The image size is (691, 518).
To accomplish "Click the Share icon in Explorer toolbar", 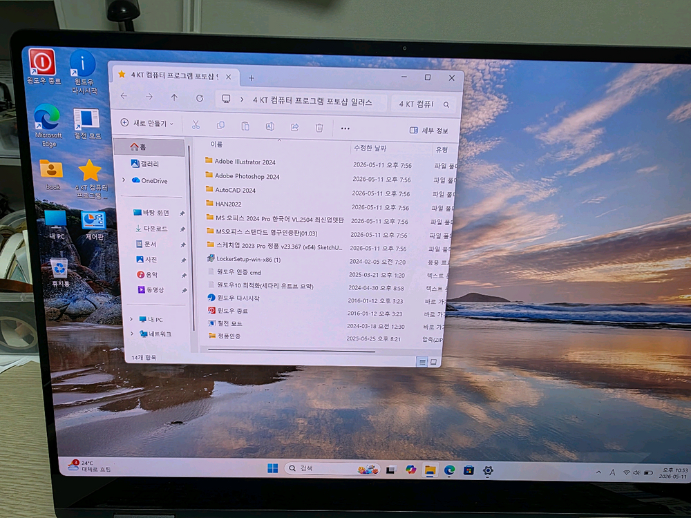I will [x=294, y=127].
